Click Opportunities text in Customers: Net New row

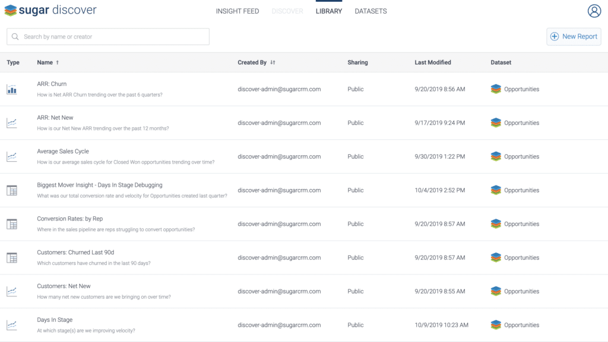tap(521, 291)
